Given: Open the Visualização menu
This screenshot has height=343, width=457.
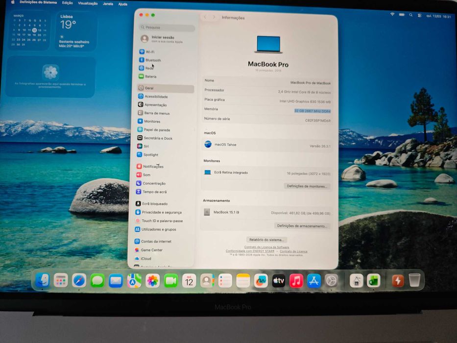Looking at the screenshot, I should 88,3.
